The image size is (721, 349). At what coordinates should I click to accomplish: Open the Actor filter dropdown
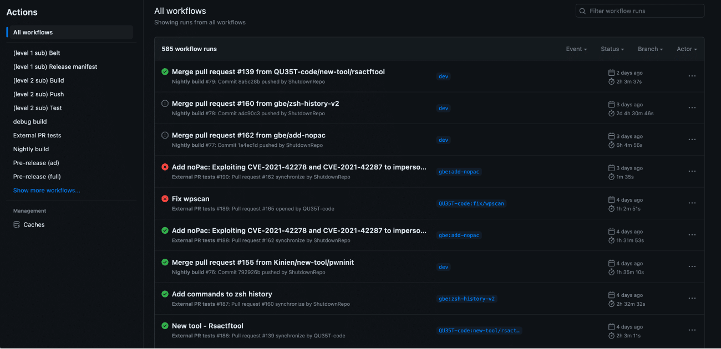(687, 49)
